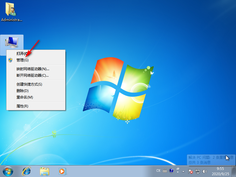
Task: Launch Internet Explorer from taskbar
Action: (x=27, y=171)
